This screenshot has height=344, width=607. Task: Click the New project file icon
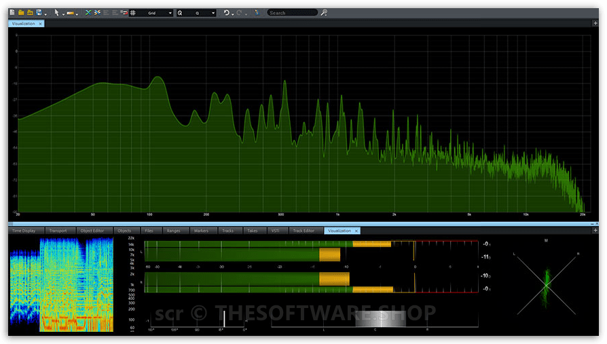pos(12,13)
